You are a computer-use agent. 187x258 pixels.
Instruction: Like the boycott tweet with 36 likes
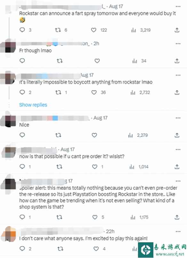94,92
